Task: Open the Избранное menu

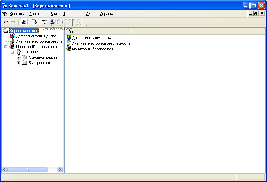Action: click(71, 14)
